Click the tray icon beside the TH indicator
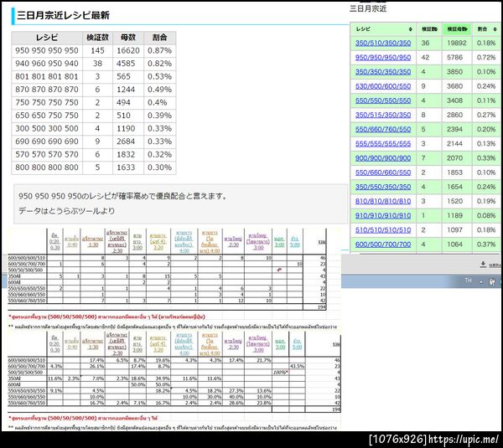The height and width of the screenshot is (448, 503). 492,281
